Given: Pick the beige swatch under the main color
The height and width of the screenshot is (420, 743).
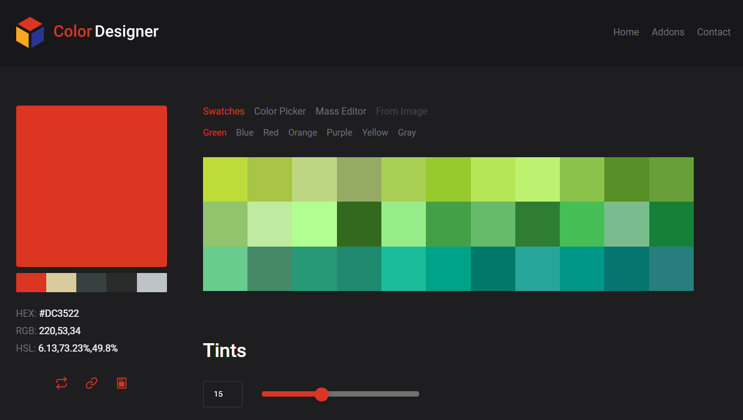Looking at the screenshot, I should [61, 283].
